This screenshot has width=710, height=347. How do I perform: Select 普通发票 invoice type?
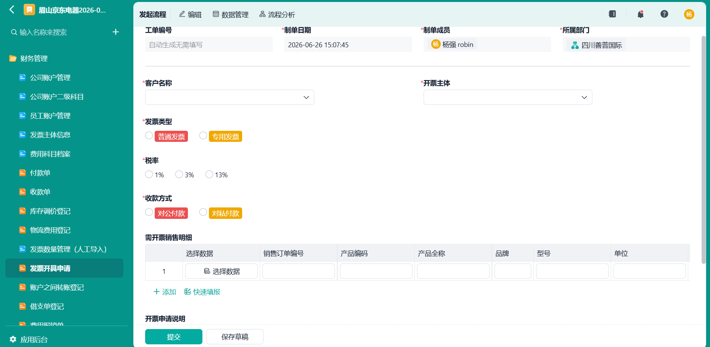pyautogui.click(x=149, y=136)
